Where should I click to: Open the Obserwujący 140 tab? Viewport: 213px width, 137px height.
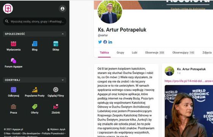[183, 53]
